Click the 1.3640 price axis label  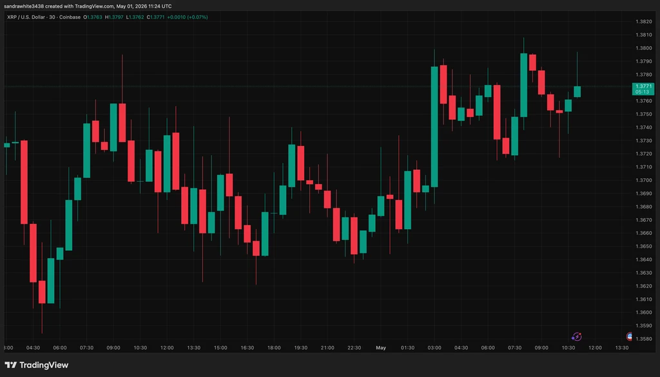click(x=644, y=259)
